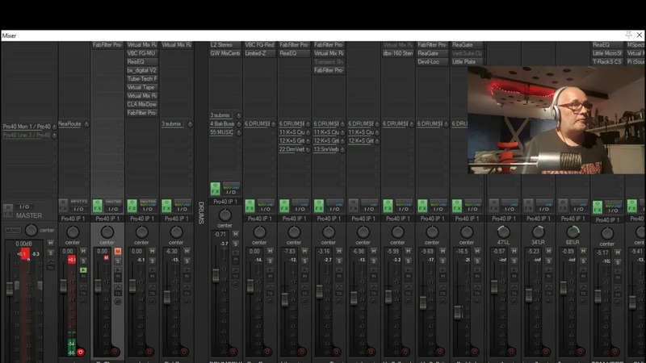
Task: Open Pro40 IP 1 input selector on -9.69 track
Action: click(x=432, y=219)
